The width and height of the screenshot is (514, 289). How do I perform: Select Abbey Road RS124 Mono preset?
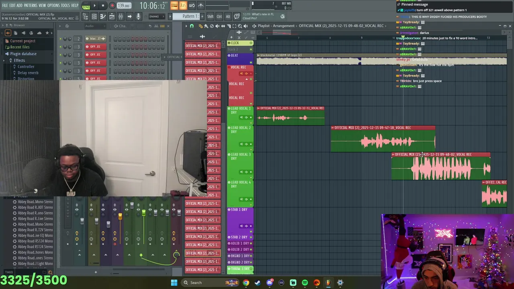(35, 241)
